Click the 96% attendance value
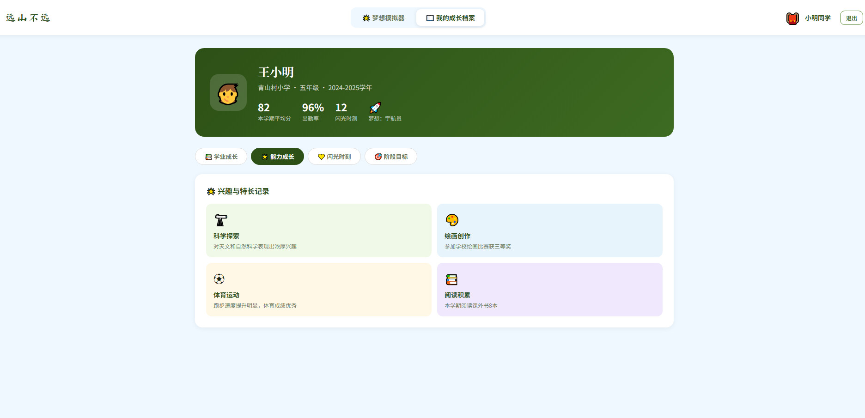865x418 pixels. pyautogui.click(x=313, y=108)
